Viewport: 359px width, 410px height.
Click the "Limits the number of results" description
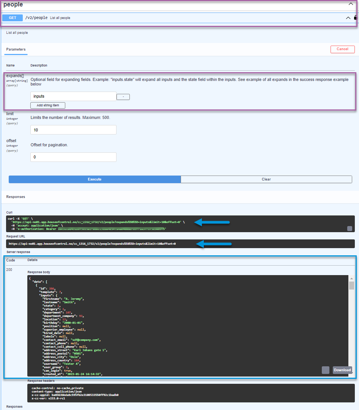coord(70,118)
